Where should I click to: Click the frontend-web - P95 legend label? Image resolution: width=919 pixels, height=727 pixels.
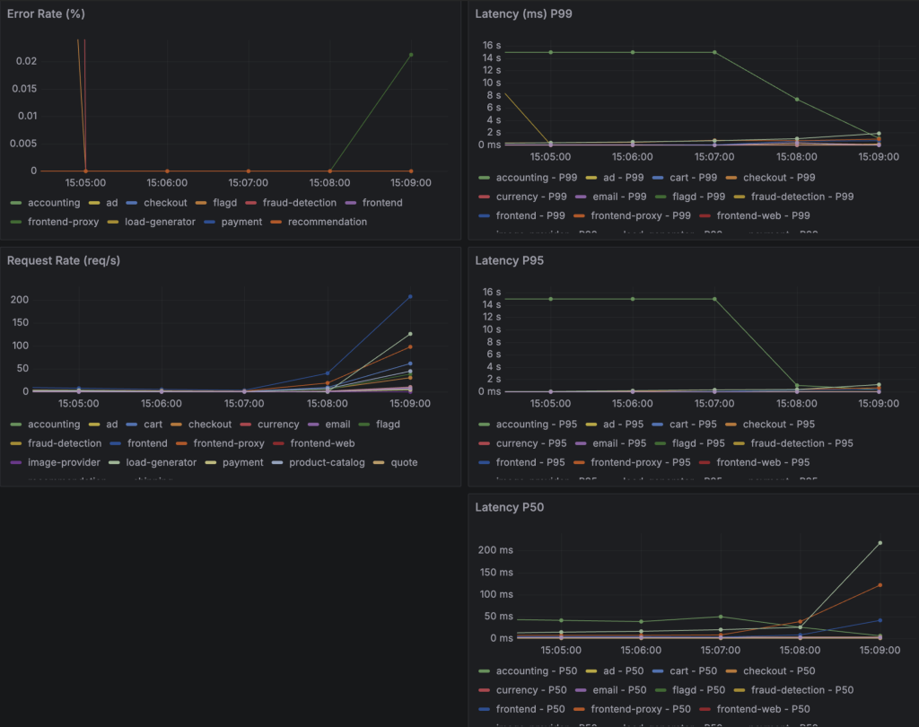pyautogui.click(x=763, y=462)
